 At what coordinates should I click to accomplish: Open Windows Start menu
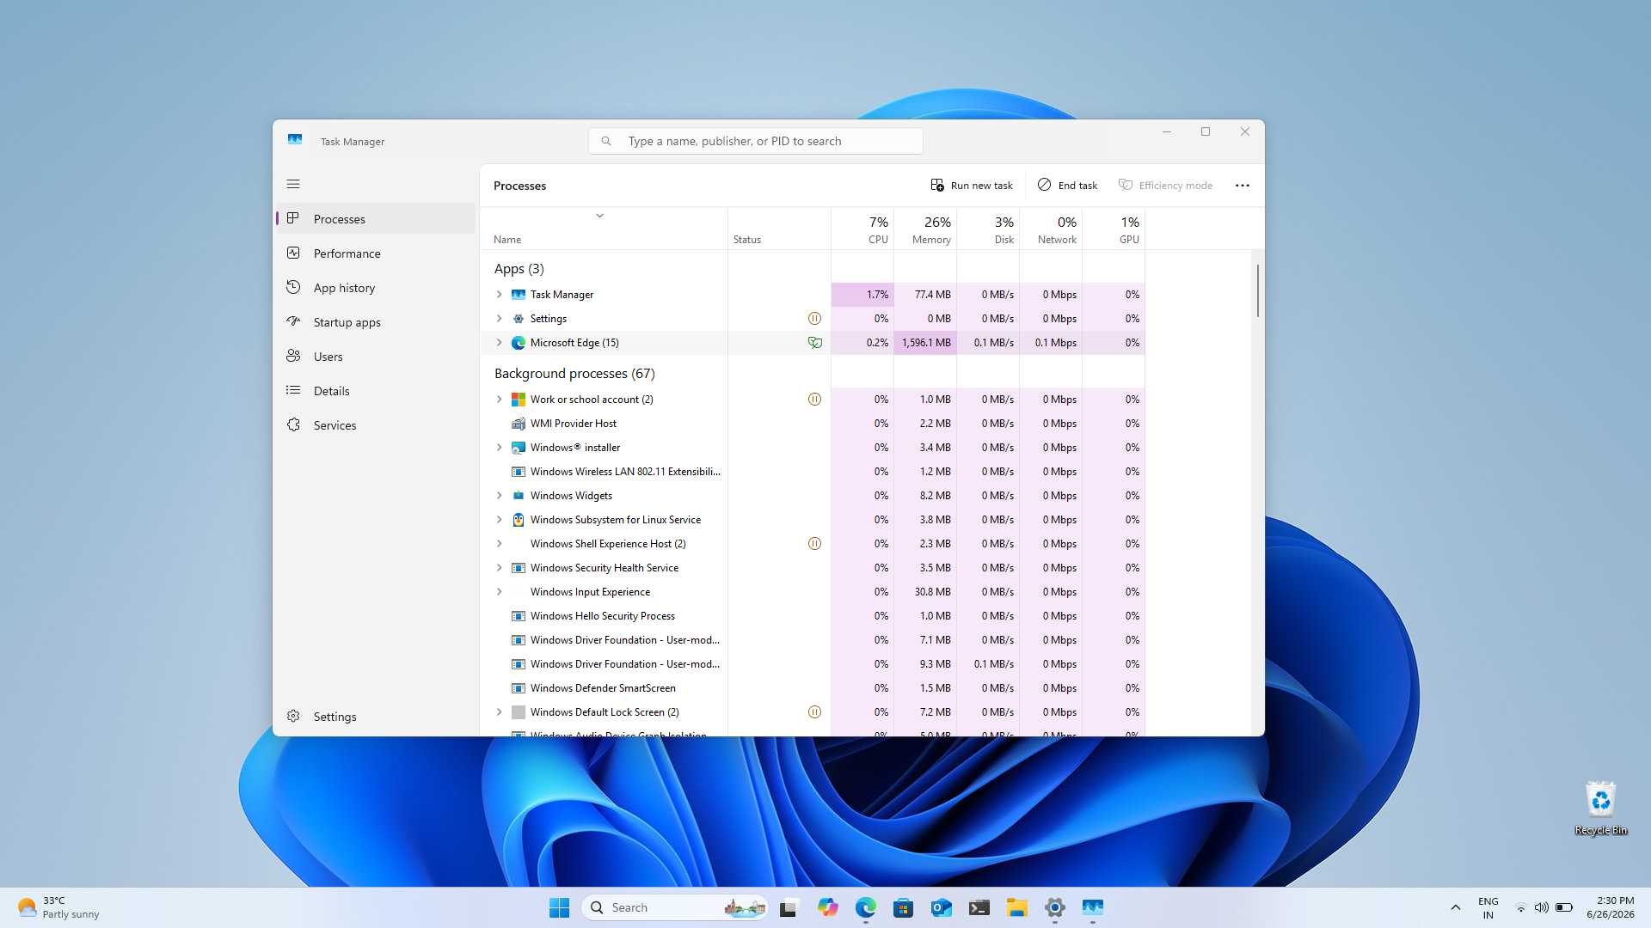pos(559,907)
